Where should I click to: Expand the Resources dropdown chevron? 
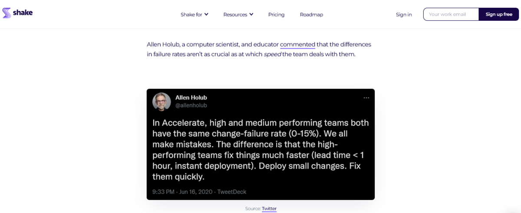[x=251, y=14]
